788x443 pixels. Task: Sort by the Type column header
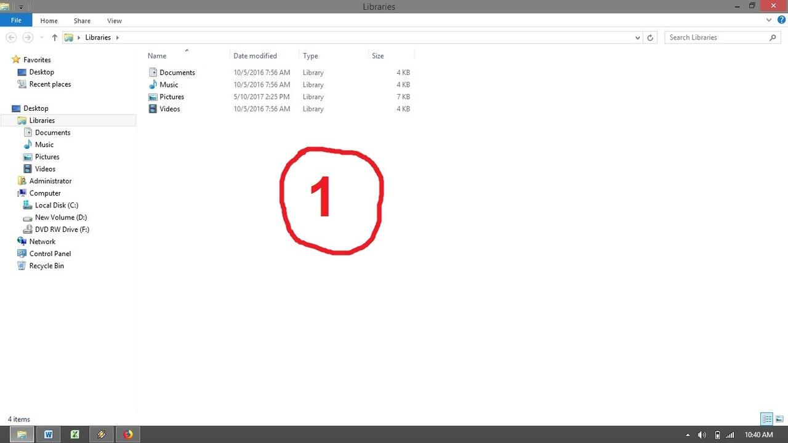[310, 56]
